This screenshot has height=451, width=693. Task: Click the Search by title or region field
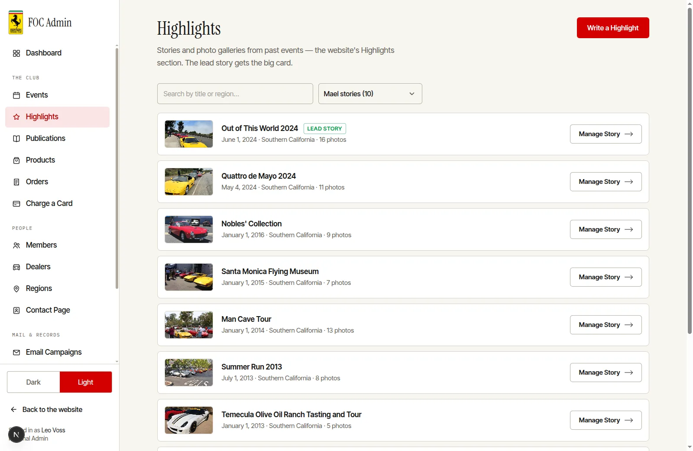(x=235, y=94)
